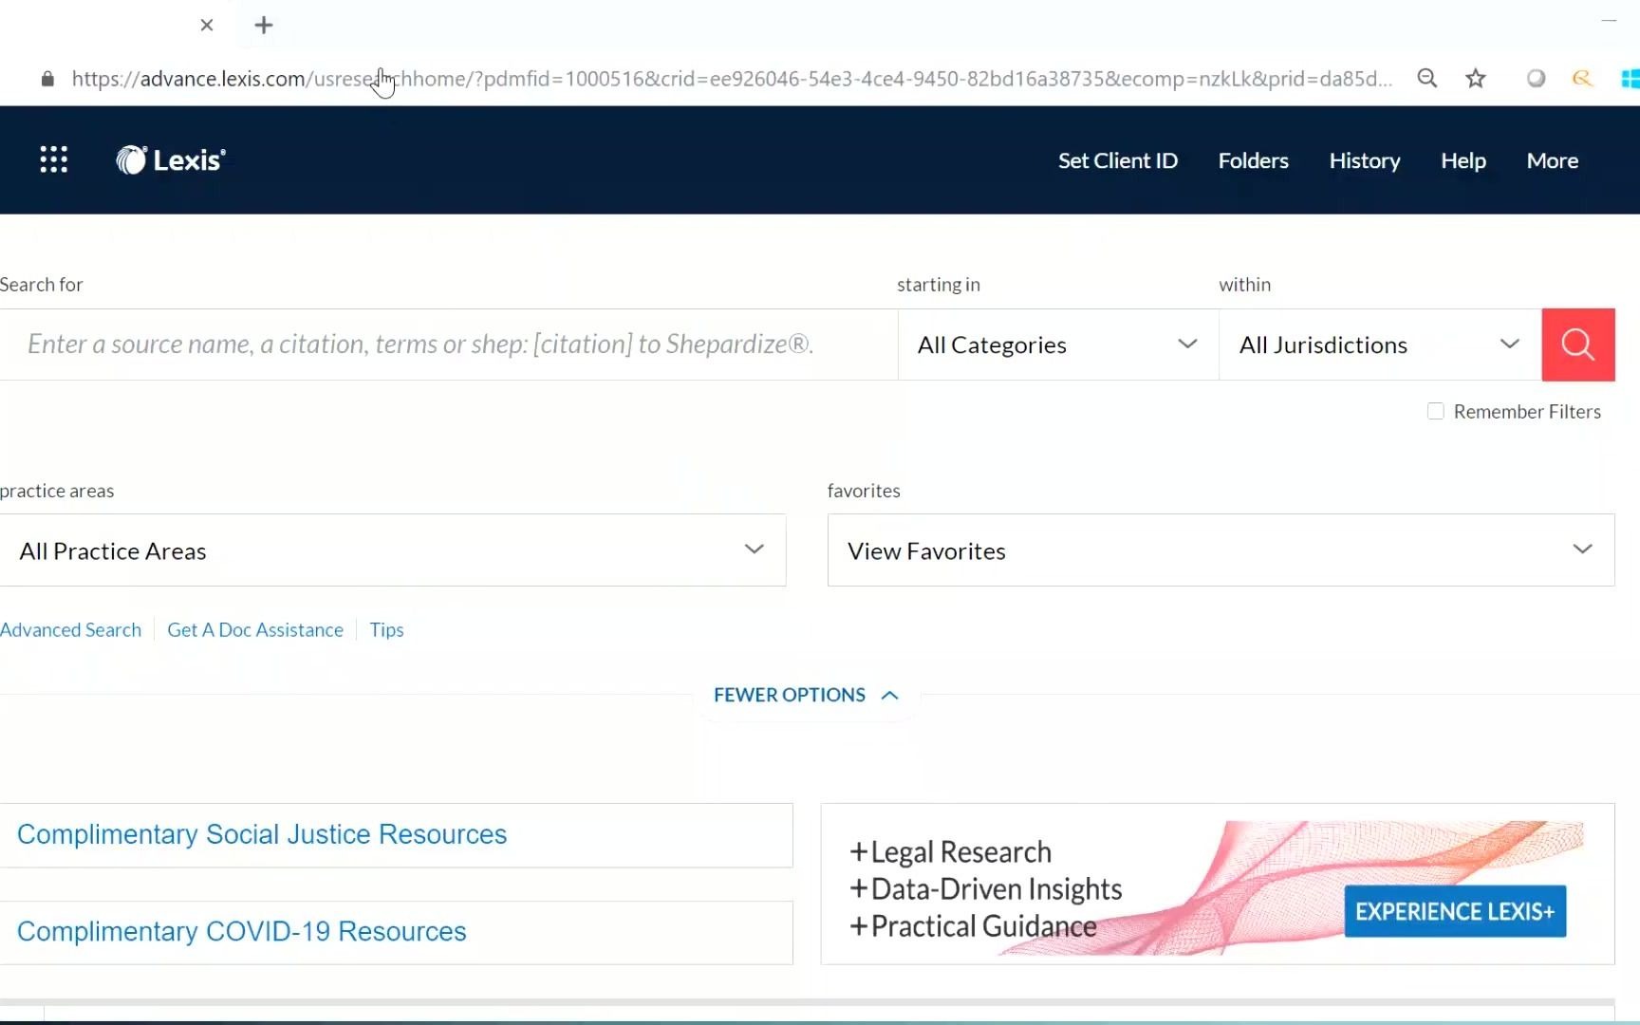Open Complimentary COVID-19 Resources
This screenshot has height=1025, width=1640.
pos(242,932)
